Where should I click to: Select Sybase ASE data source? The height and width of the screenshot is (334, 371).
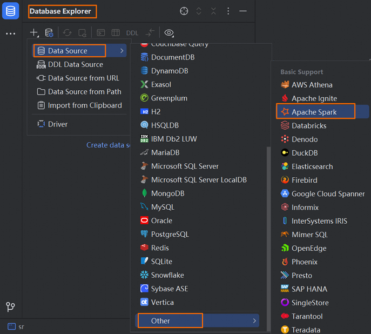(x=197, y=289)
